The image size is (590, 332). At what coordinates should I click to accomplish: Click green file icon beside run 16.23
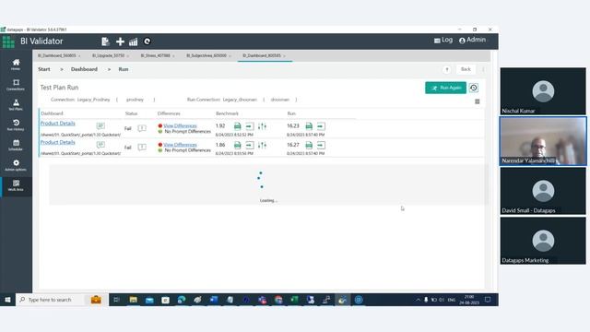click(309, 126)
